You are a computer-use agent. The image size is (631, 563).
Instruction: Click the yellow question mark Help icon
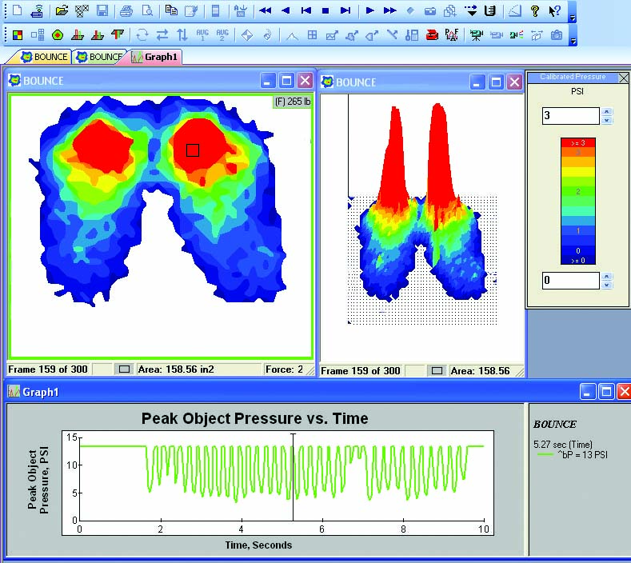point(535,11)
